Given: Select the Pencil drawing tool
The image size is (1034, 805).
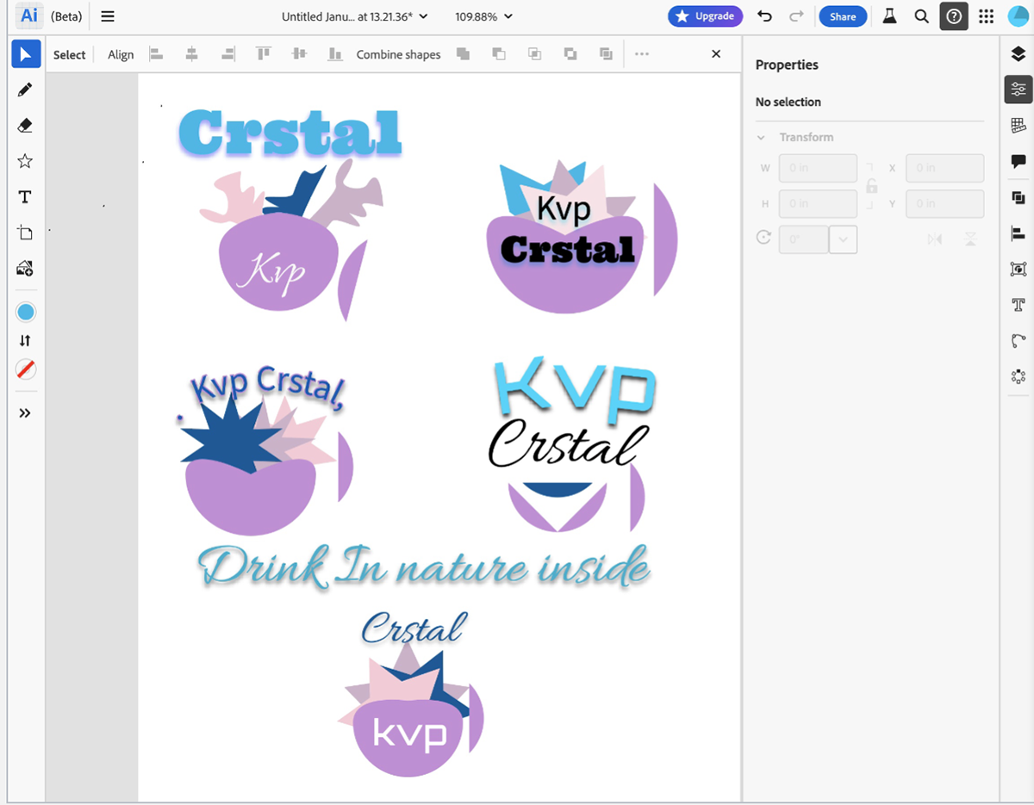Looking at the screenshot, I should pyautogui.click(x=25, y=90).
